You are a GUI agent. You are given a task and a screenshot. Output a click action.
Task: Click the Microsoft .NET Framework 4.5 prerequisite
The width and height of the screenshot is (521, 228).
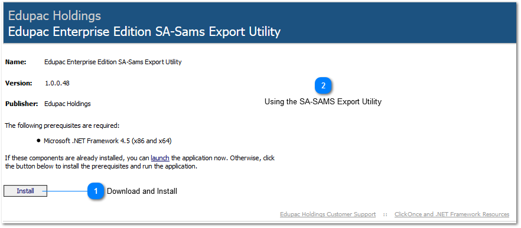108,141
